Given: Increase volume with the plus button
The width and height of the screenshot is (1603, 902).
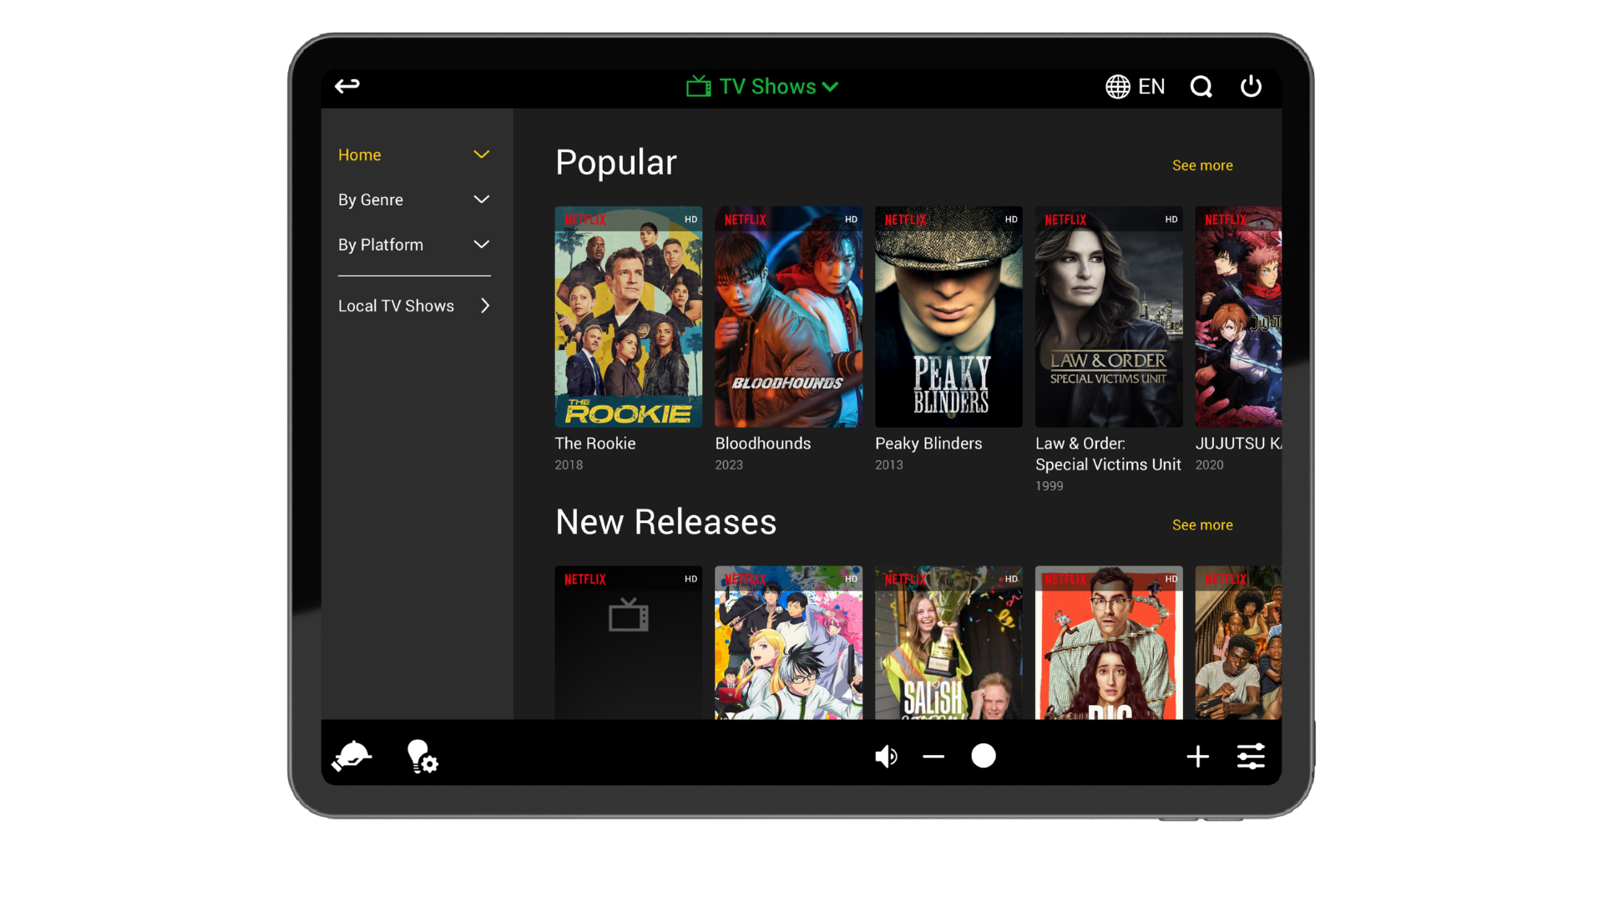Looking at the screenshot, I should [x=1198, y=757].
